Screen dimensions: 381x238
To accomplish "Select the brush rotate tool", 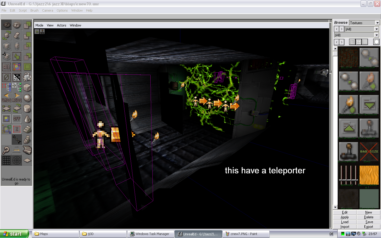I will (x=6, y=36).
